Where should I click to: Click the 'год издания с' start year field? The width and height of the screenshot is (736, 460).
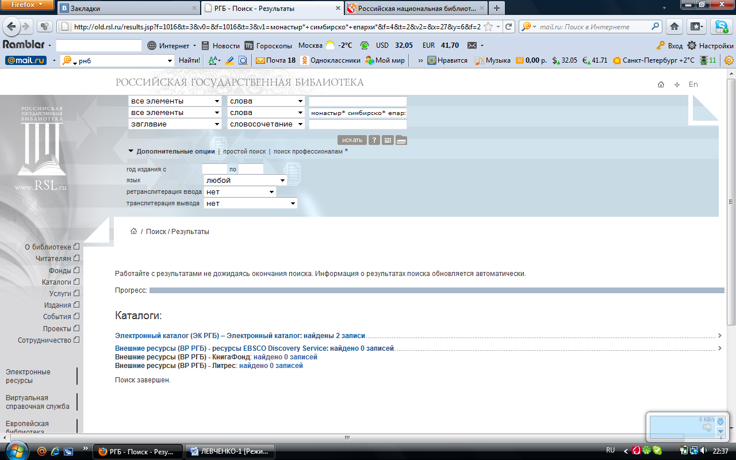(214, 169)
